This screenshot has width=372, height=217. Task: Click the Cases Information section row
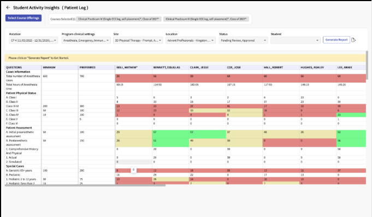(18, 72)
